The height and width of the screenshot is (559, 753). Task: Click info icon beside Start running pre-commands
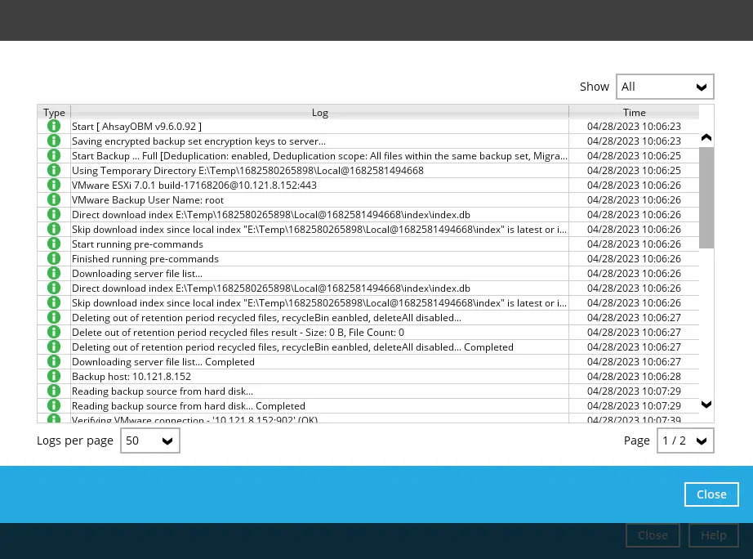54,244
